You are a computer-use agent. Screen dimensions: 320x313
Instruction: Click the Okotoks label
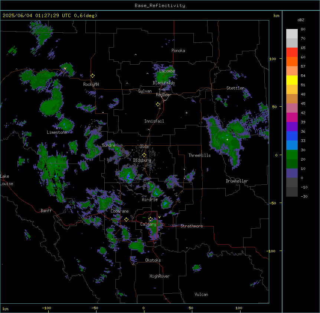153,260
